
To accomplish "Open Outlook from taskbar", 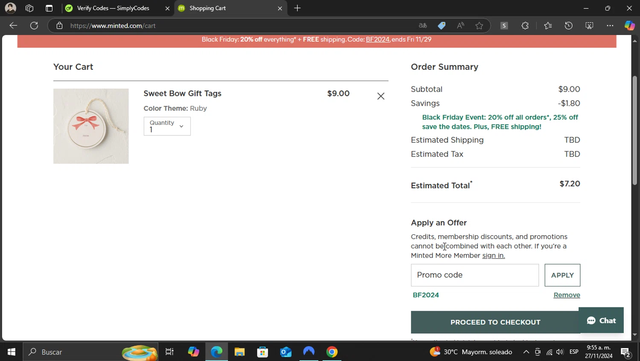I will coord(285,352).
